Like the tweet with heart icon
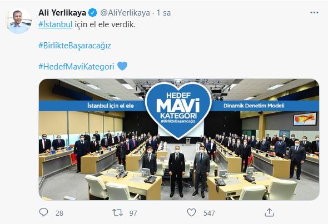328x224 pixels. pos(191,212)
